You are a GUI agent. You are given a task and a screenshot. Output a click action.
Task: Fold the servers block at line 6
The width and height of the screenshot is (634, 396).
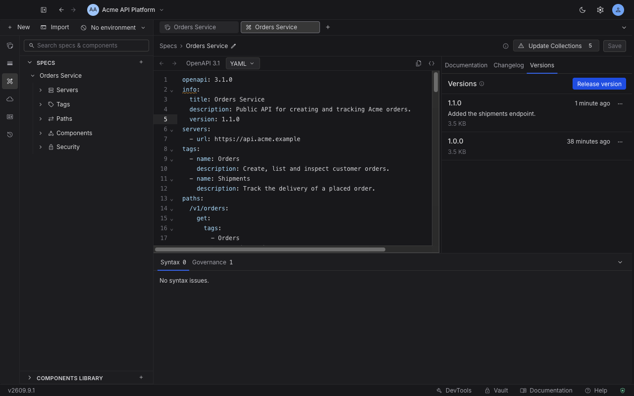pyautogui.click(x=172, y=130)
